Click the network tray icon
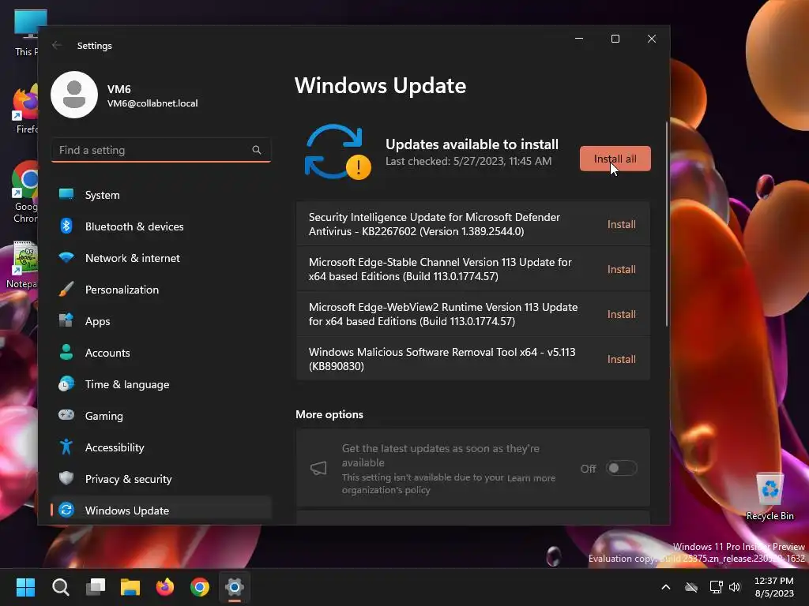This screenshot has height=606, width=809. tap(716, 587)
